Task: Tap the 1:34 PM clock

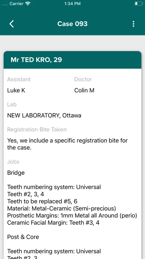Action: pos(72,4)
